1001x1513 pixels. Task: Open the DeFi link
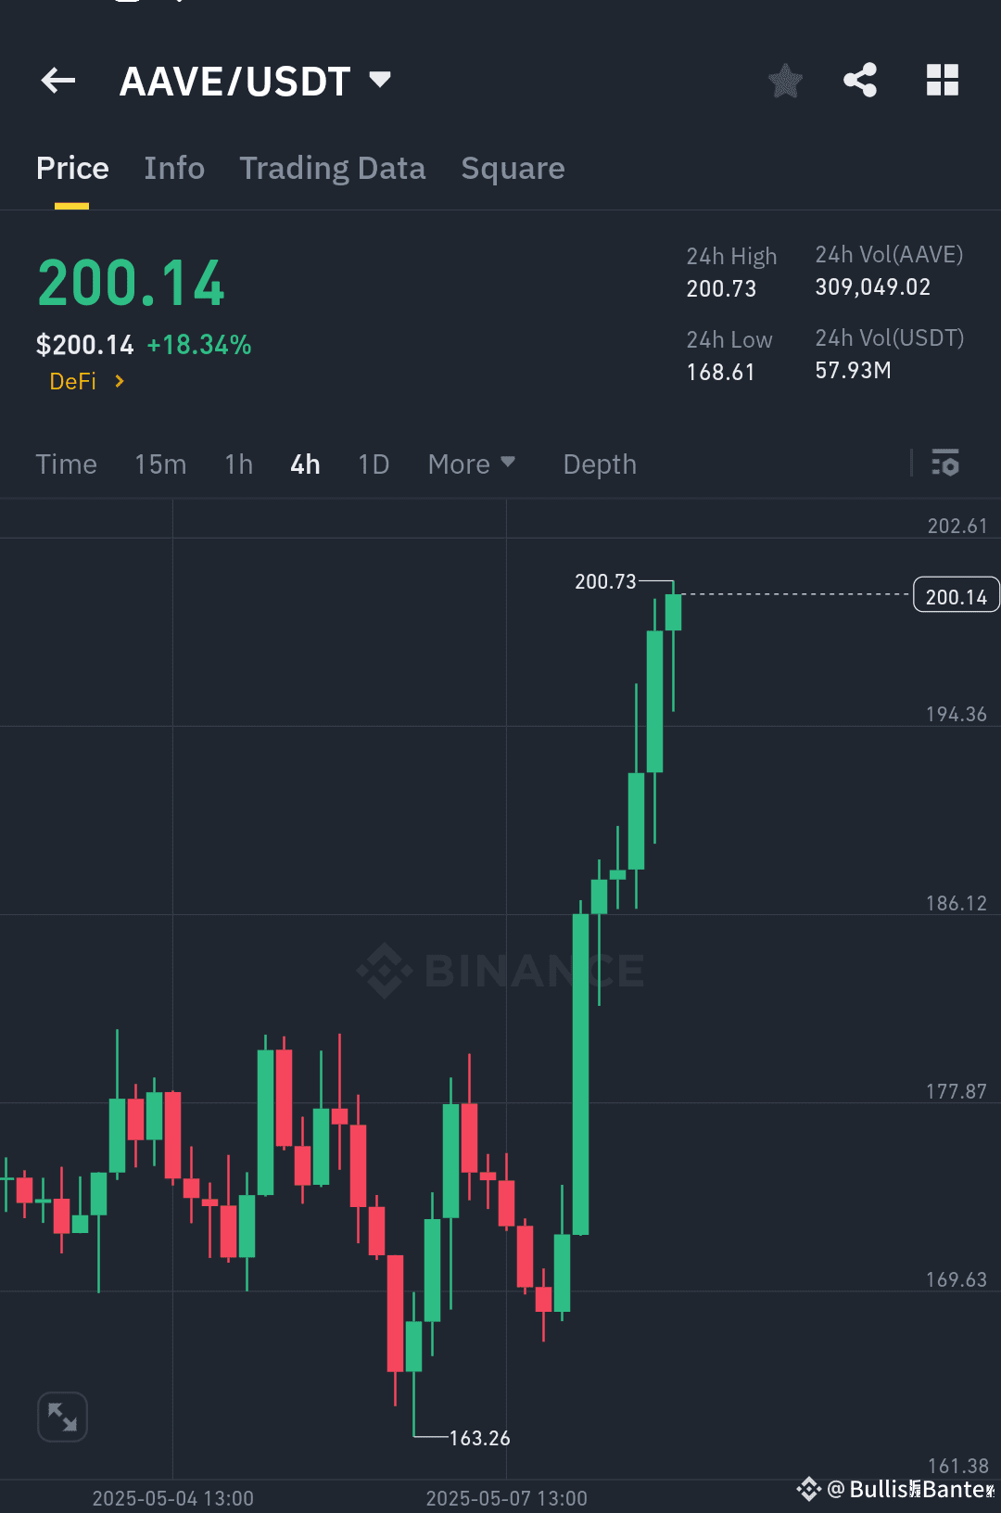(x=73, y=381)
